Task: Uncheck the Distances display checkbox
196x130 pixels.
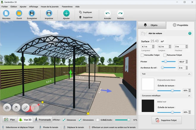Action: click(64, 120)
